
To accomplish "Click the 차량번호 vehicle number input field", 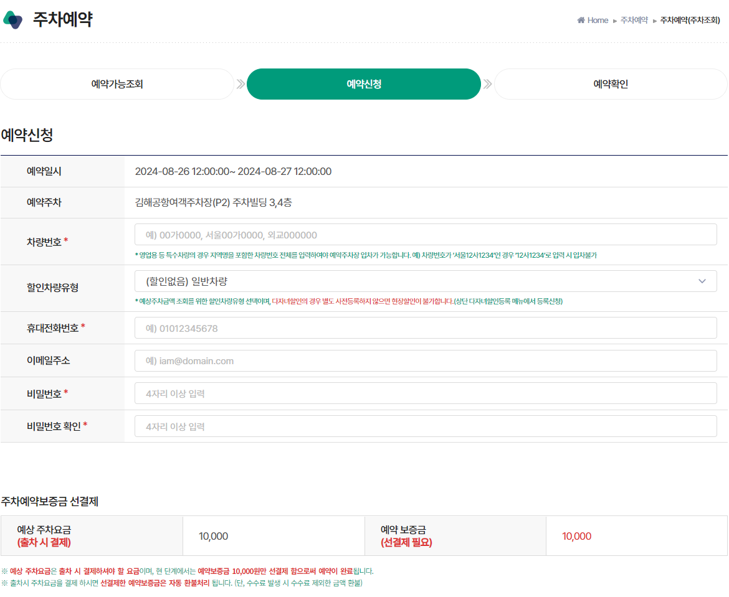I will [x=426, y=234].
